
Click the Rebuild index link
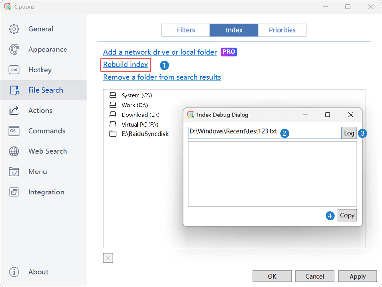coord(125,65)
